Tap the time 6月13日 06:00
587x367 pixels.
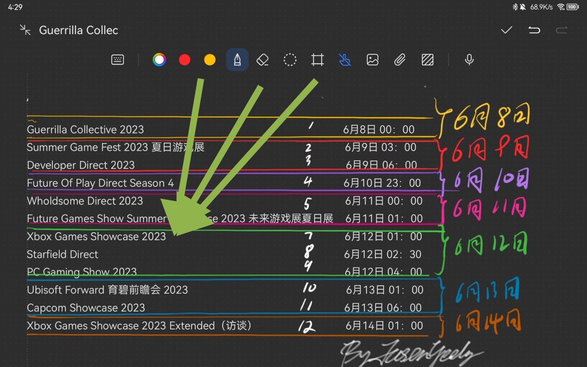(x=383, y=308)
